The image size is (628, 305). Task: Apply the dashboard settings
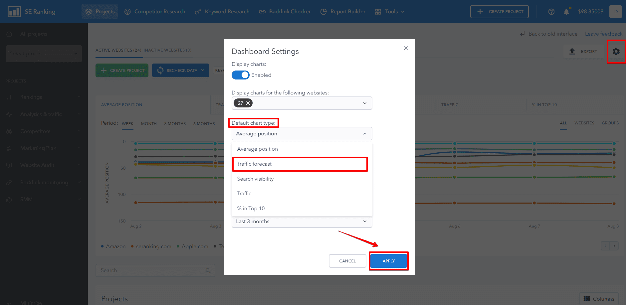(389, 261)
